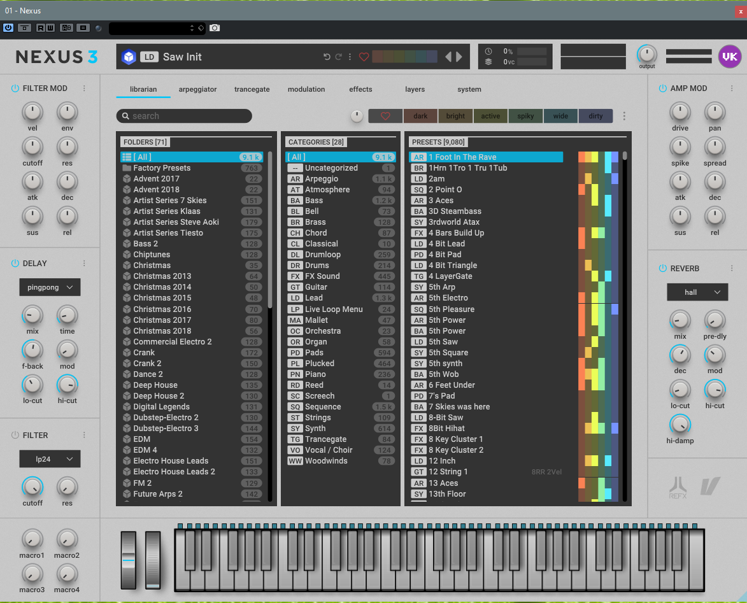Open the layers tab
The width and height of the screenshot is (747, 603).
pyautogui.click(x=415, y=89)
